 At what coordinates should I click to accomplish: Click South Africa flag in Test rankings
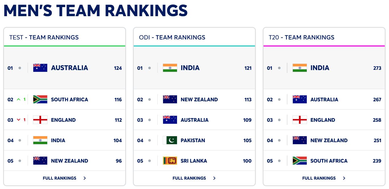(40, 99)
